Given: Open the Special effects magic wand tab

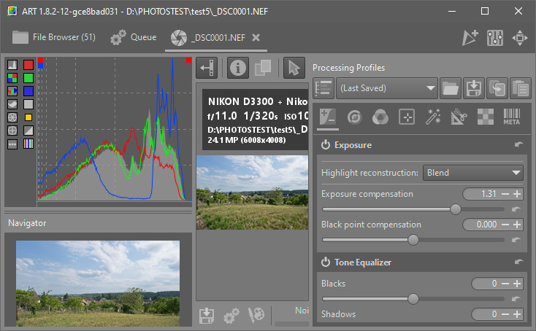Looking at the screenshot, I should pyautogui.click(x=432, y=117).
